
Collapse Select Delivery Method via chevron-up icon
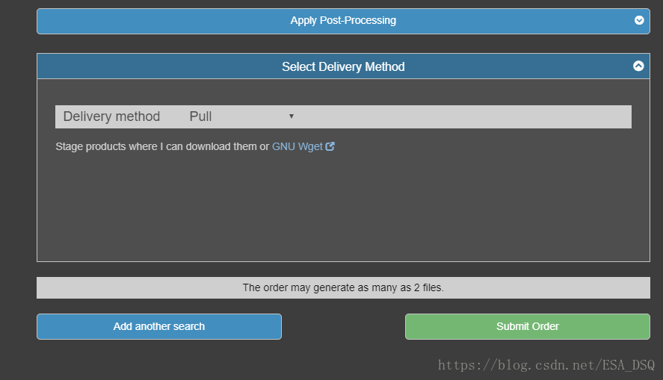tap(638, 66)
